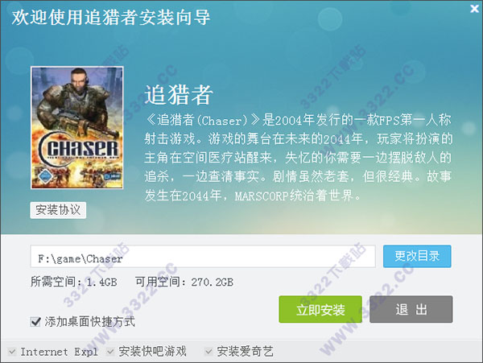Click the game description paragraph text
The height and width of the screenshot is (363, 483).
(x=298, y=158)
